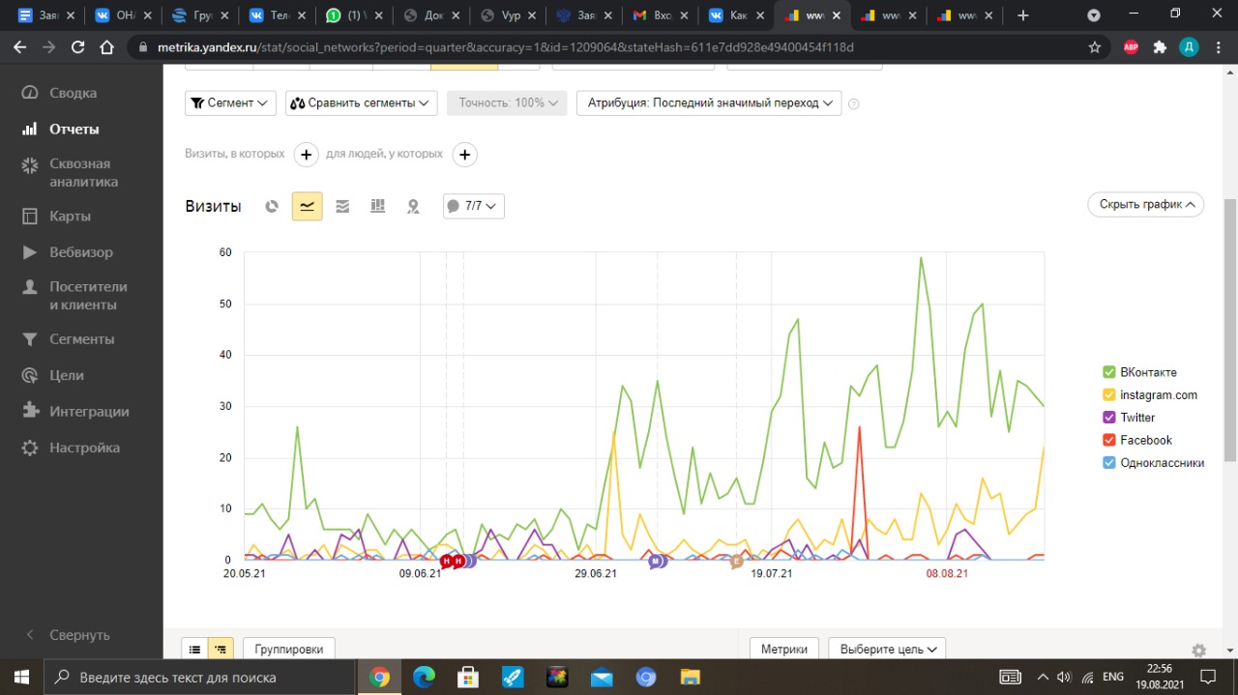The height and width of the screenshot is (695, 1238).
Task: Open the Выберите цель dropdown
Action: point(887,650)
